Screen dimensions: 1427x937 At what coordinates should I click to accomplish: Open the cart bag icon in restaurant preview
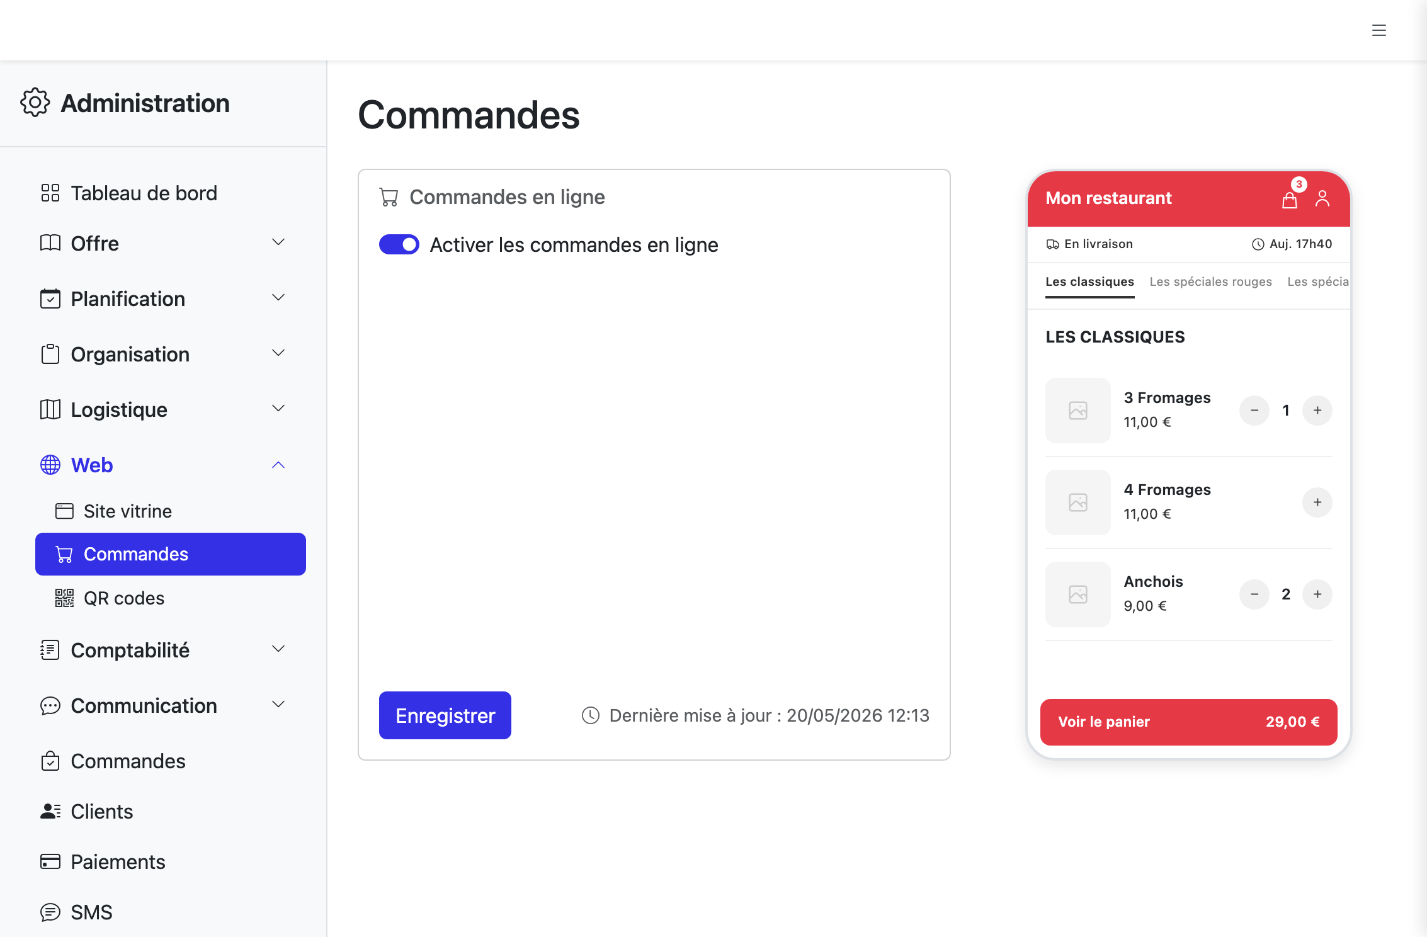tap(1289, 200)
